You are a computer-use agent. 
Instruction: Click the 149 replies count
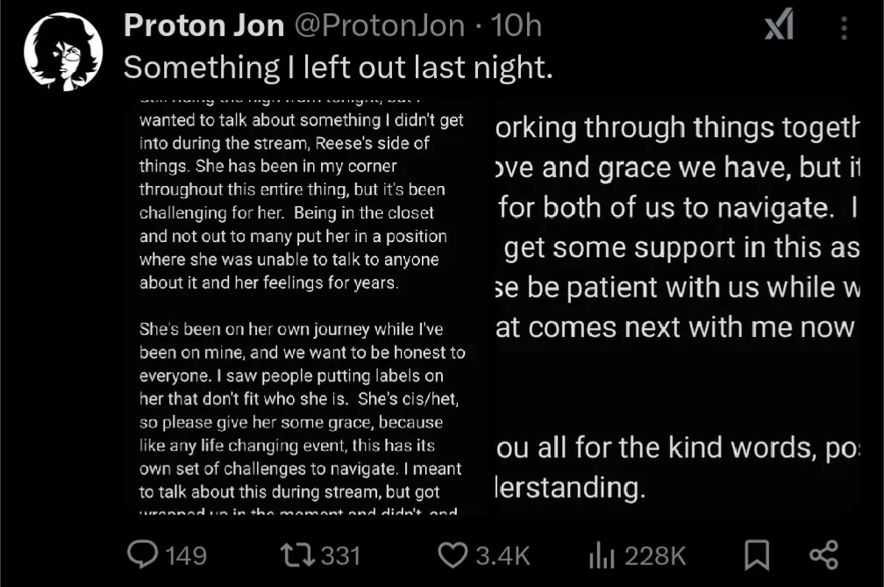(185, 555)
